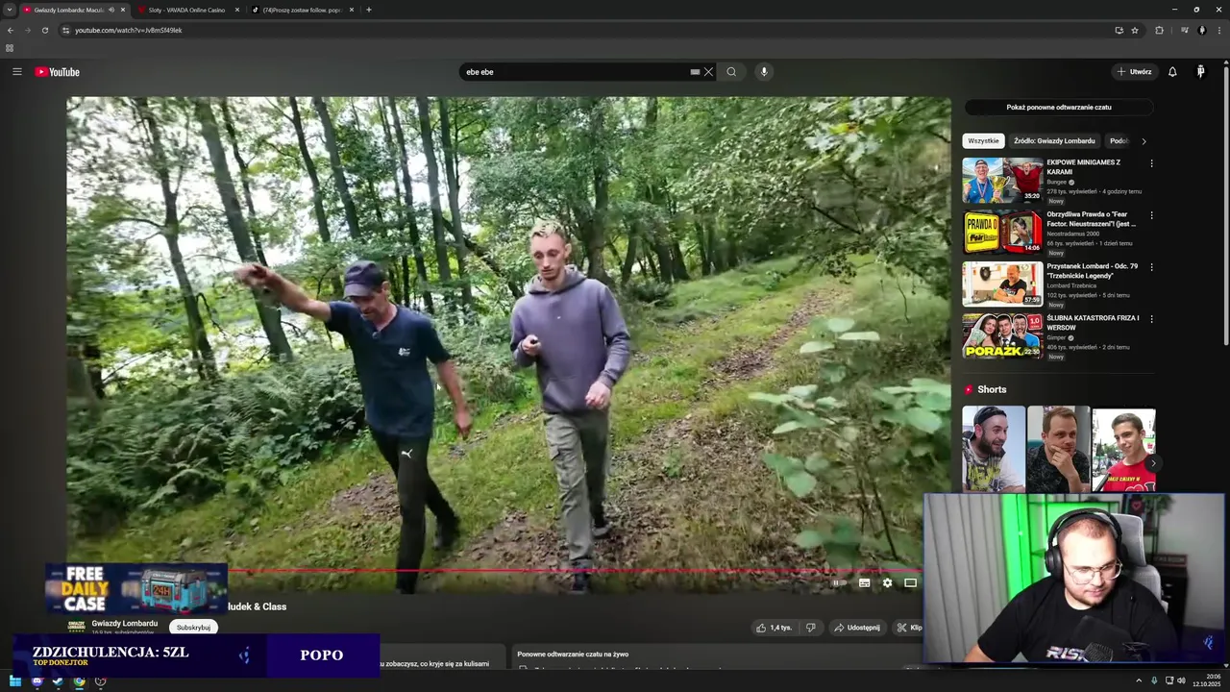Open 'Obrzydliwa Prawda o Fear Factor' thumbnail
This screenshot has width=1230, height=692.
click(1002, 232)
